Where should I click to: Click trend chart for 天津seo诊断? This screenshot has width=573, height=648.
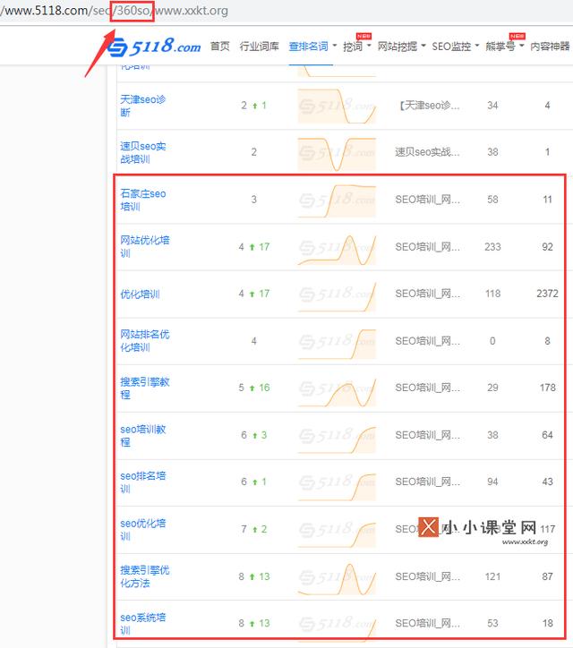pyautogui.click(x=337, y=106)
